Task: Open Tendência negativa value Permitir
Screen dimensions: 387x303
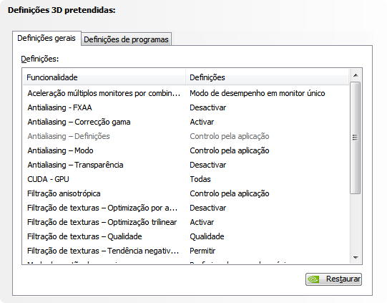Action: 202,251
